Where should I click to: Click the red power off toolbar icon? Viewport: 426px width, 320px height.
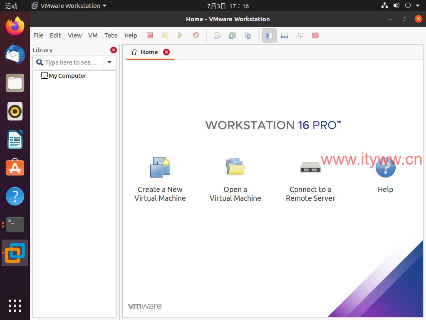150,35
